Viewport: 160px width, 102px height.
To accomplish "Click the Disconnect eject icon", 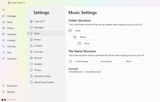I will point(3,86).
